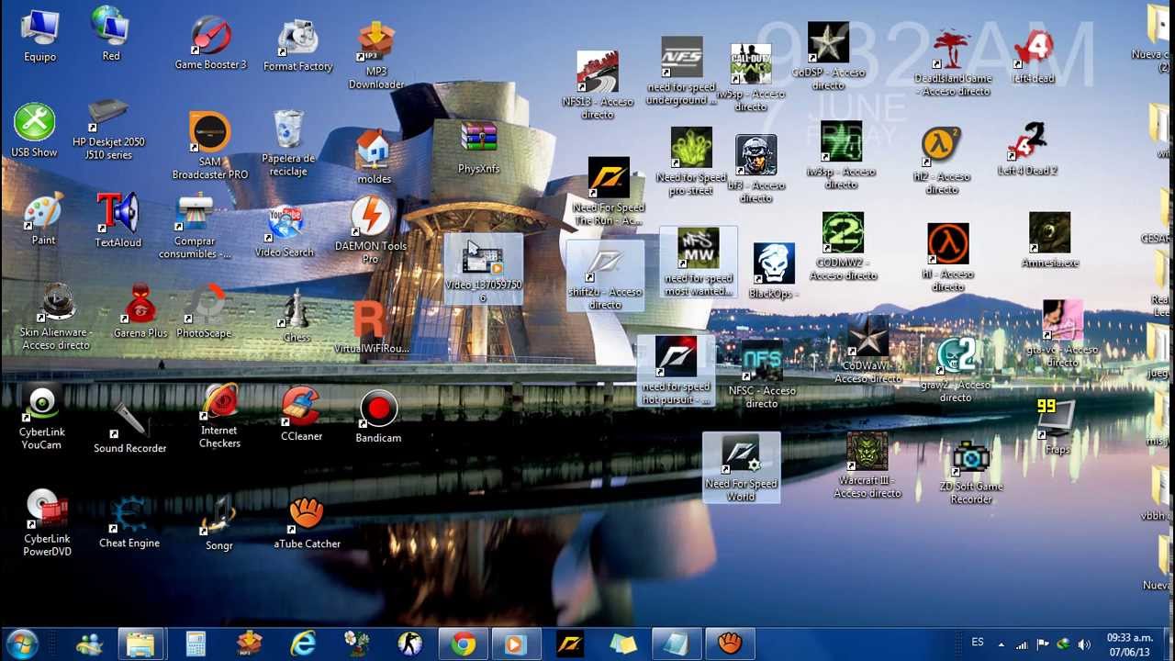1175x661 pixels.
Task: Select the moldes house icon
Action: [374, 156]
